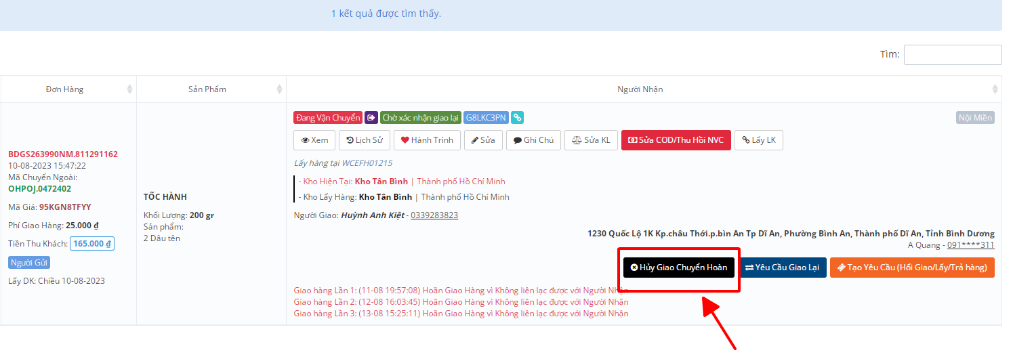
Task: Click external code OHPOJ.0472402
Action: (x=39, y=189)
